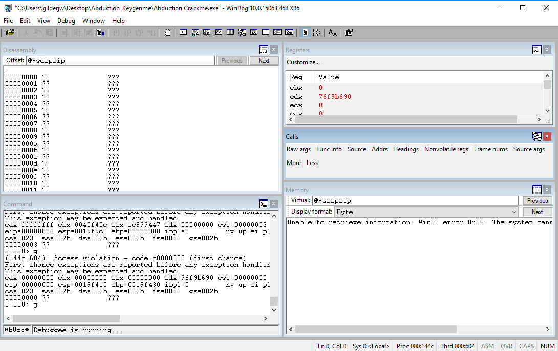Insert or remove a breakpoint

click(x=167, y=32)
